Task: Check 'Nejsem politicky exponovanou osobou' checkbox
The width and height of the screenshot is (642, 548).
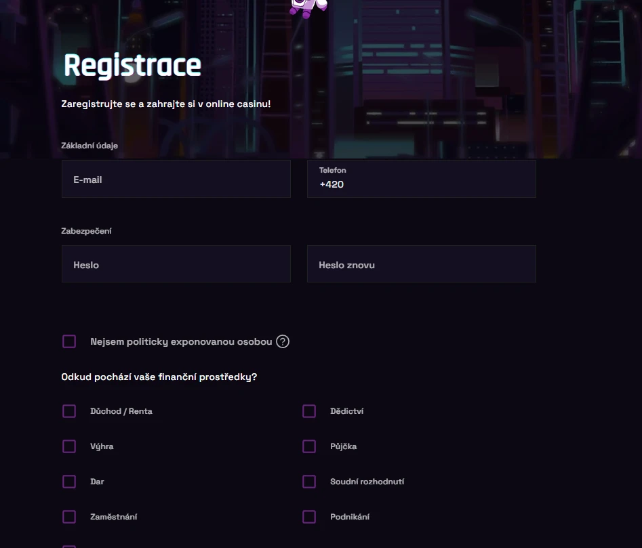Action: (69, 341)
